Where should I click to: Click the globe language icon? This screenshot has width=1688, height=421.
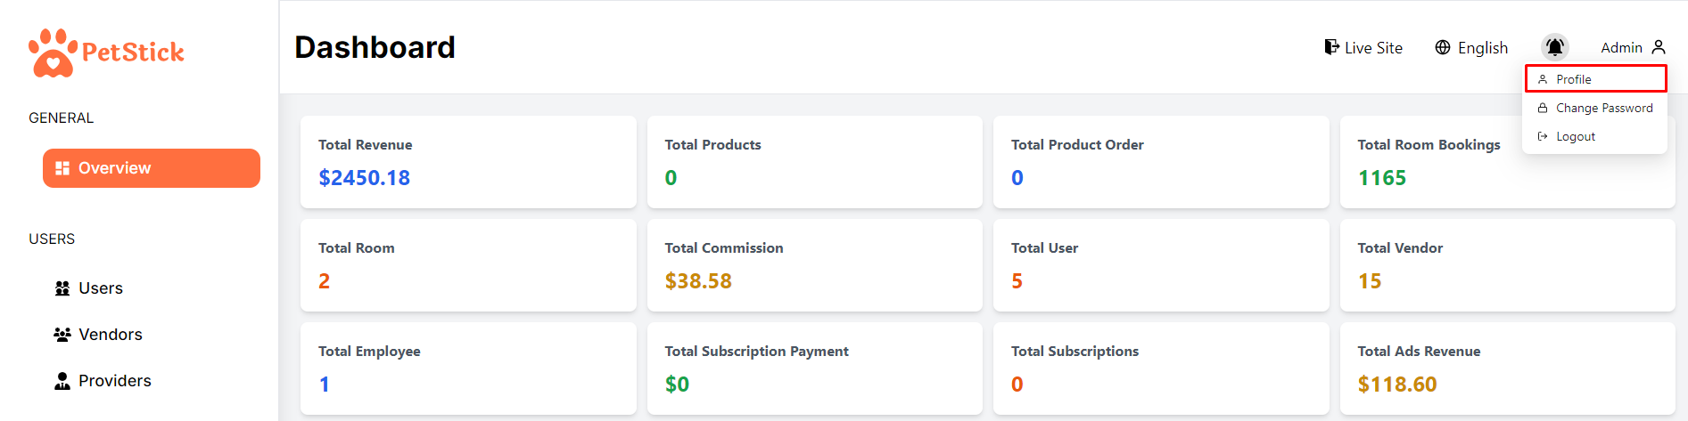(1442, 47)
